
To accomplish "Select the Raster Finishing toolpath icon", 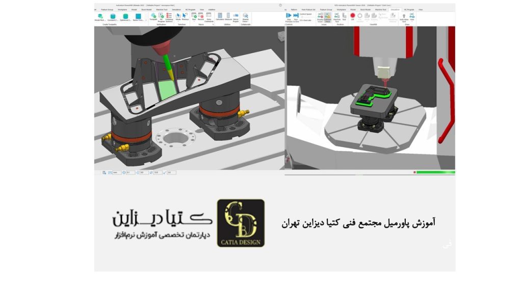I will (x=138, y=17).
